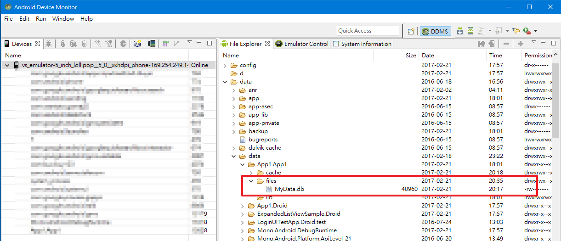Screen dimensions: 561x241
Task: Click the New folder plus icon
Action: click(521, 44)
